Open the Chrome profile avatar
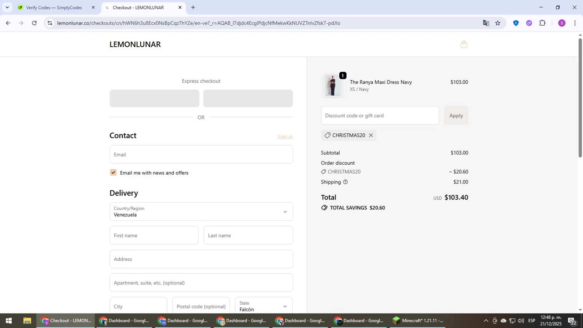This screenshot has height=328, width=583. tap(562, 23)
